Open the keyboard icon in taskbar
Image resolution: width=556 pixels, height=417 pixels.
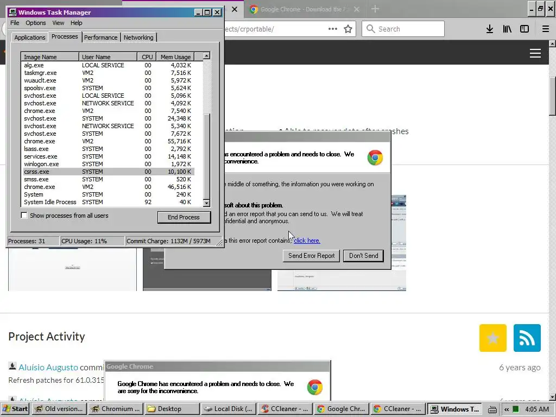492,409
